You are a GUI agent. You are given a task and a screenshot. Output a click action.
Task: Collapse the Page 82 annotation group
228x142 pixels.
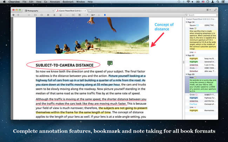(186, 55)
